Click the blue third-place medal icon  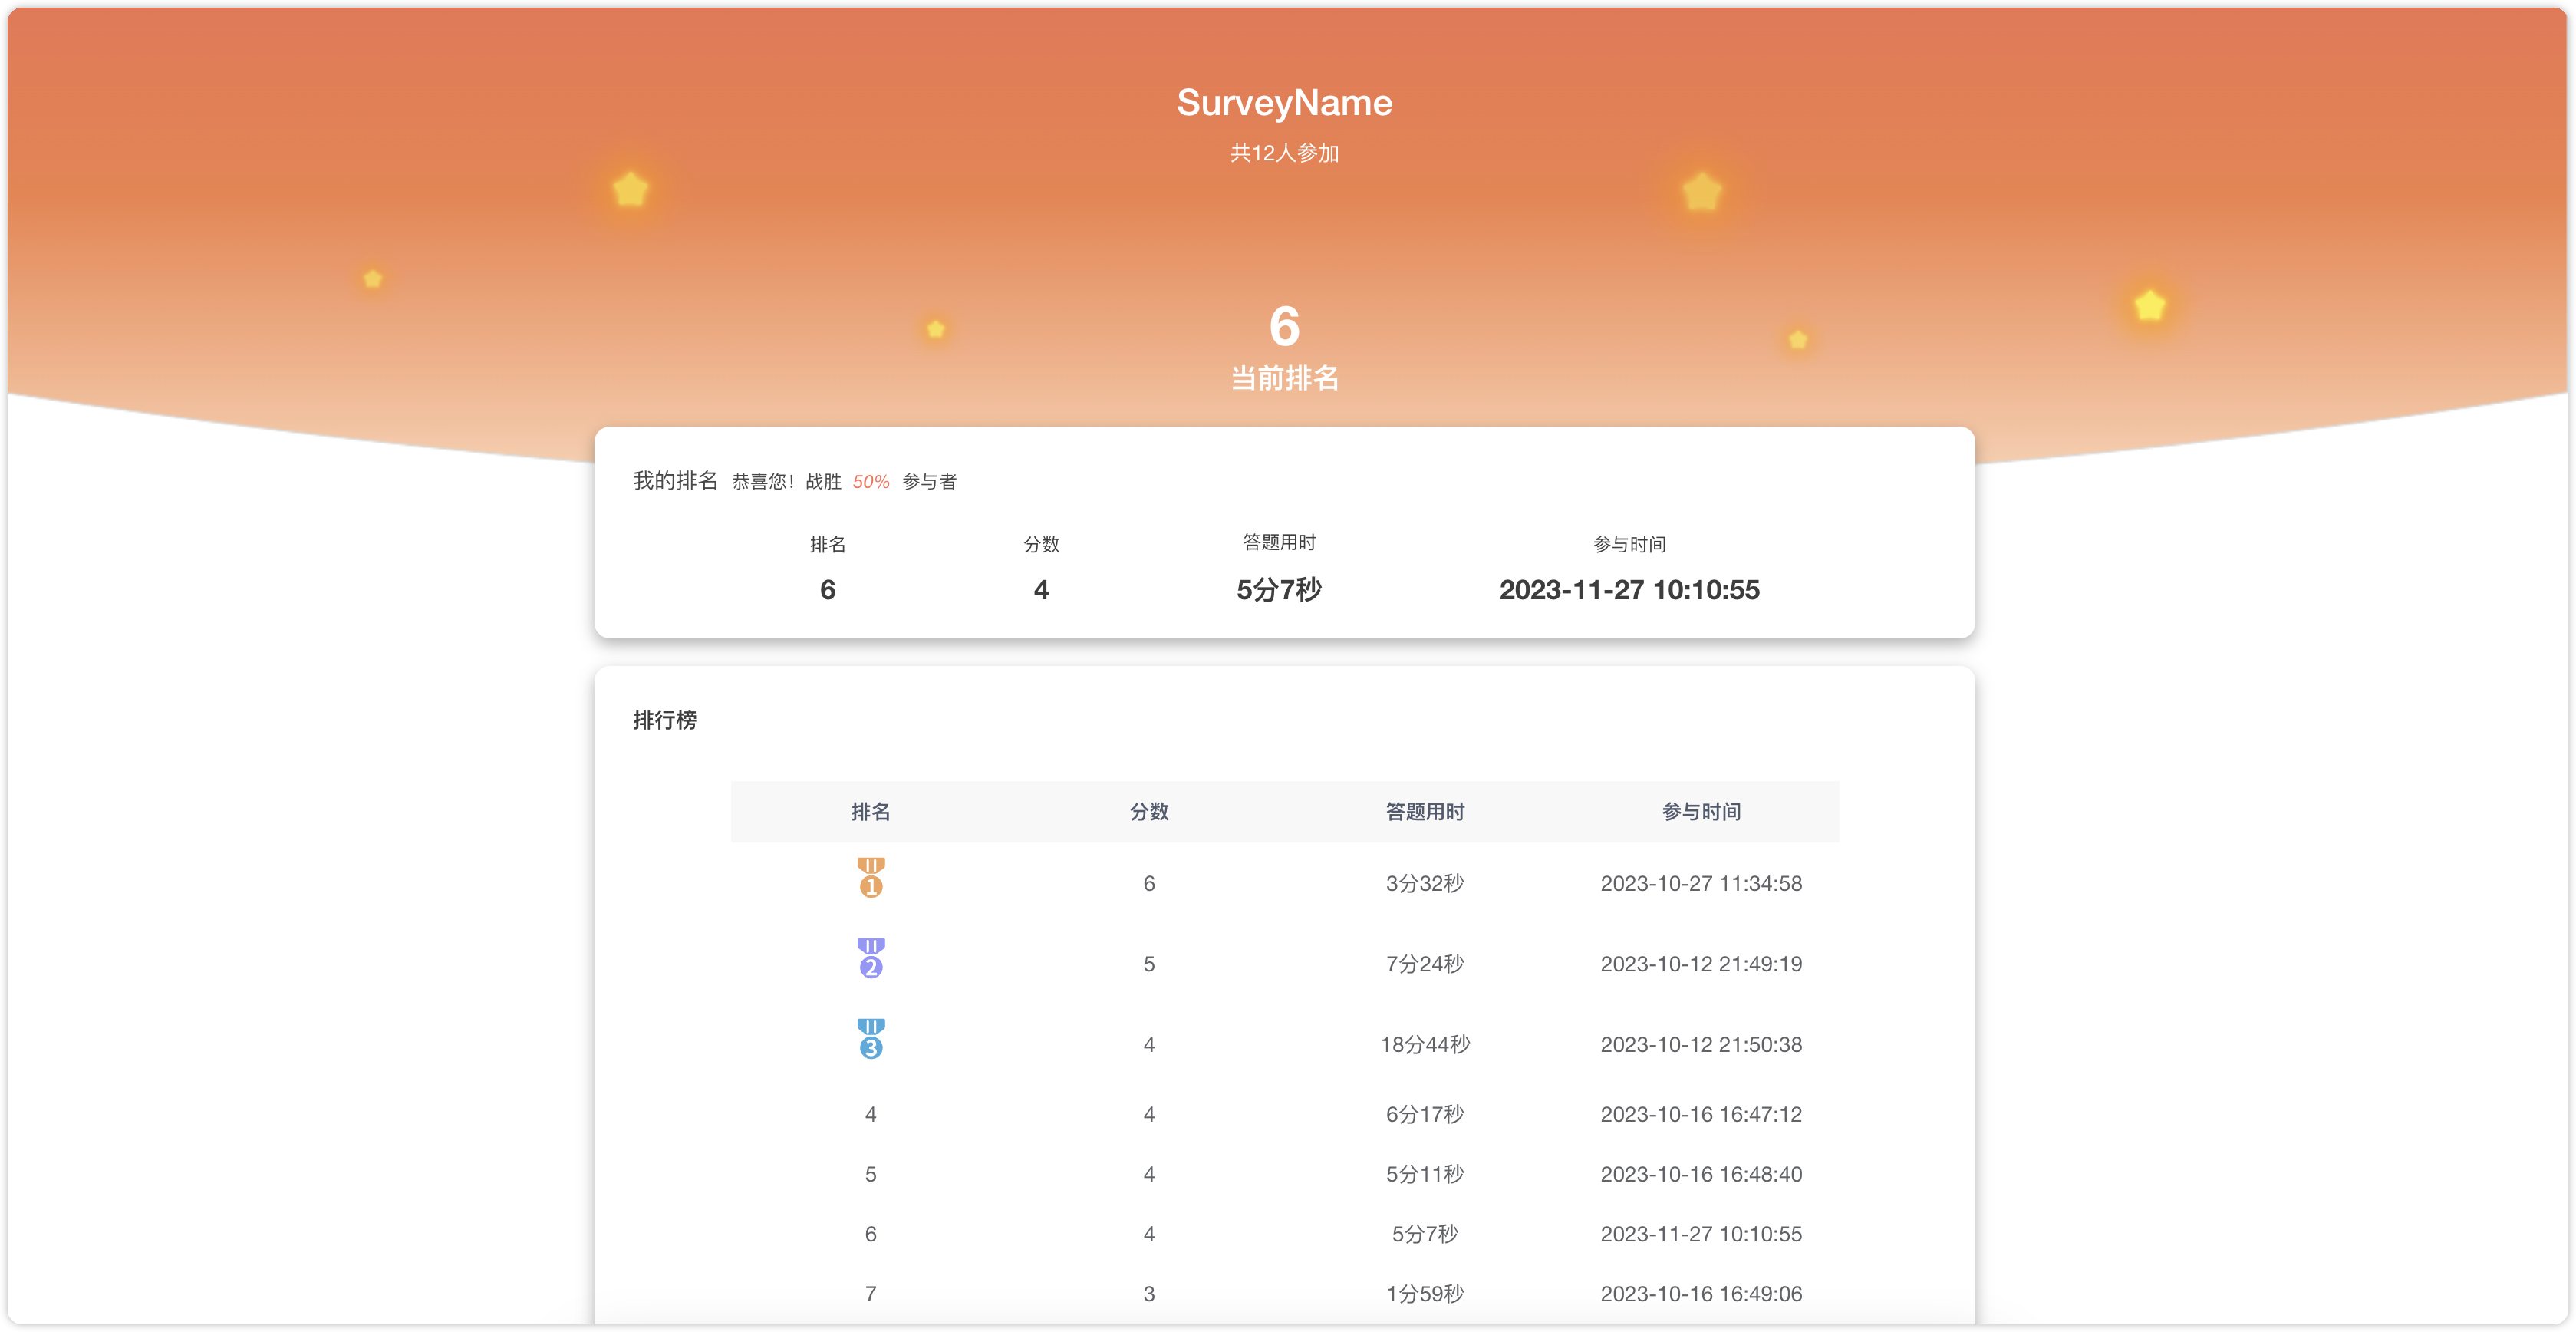point(870,1038)
